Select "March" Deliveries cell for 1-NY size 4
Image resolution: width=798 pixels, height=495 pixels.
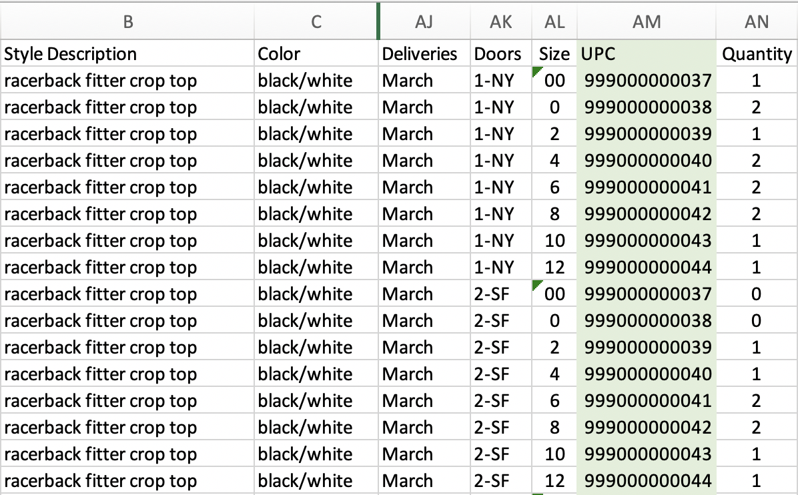tap(424, 160)
